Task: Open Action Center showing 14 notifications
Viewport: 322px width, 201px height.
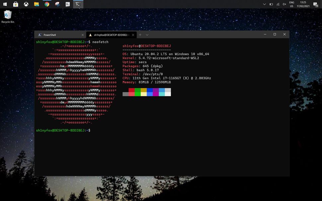Action: point(315,4)
